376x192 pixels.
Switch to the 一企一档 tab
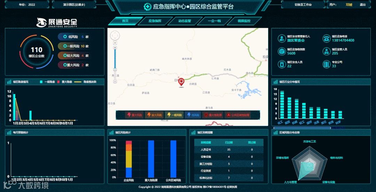point(214,21)
